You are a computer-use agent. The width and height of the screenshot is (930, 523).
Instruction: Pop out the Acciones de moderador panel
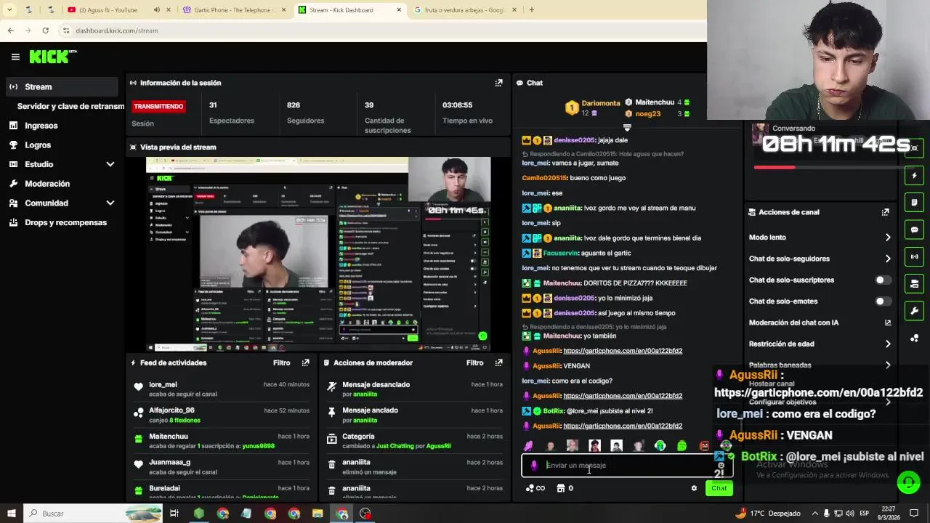[x=498, y=362]
